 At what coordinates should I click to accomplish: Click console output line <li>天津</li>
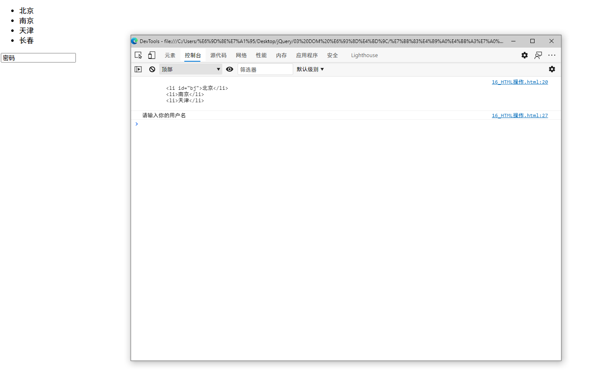pos(185,101)
